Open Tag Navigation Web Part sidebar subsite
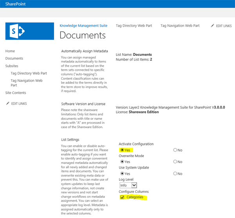235x218 pixels. tap(27, 83)
